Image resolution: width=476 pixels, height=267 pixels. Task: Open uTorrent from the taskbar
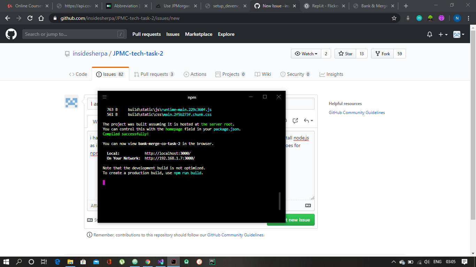(x=122, y=262)
